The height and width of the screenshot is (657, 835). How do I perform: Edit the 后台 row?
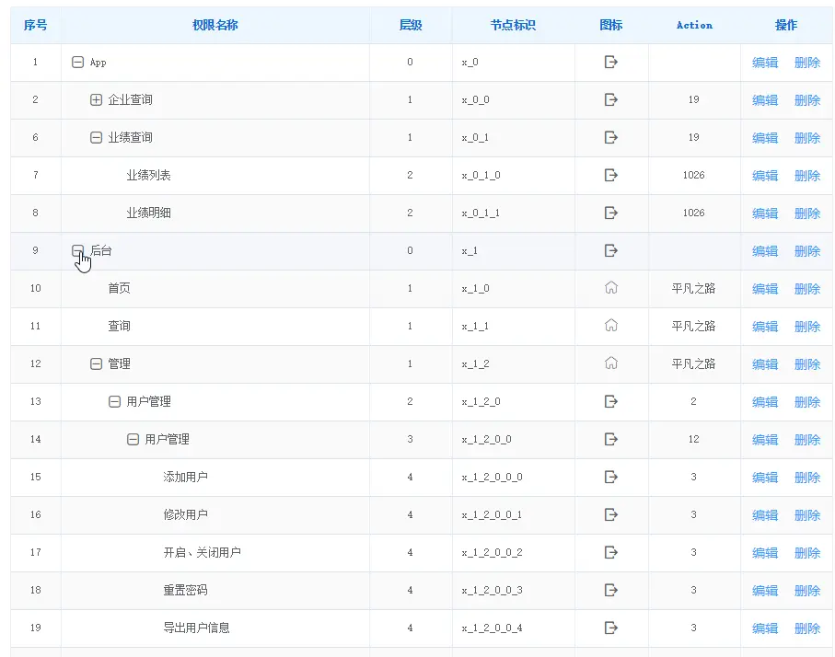[765, 252]
